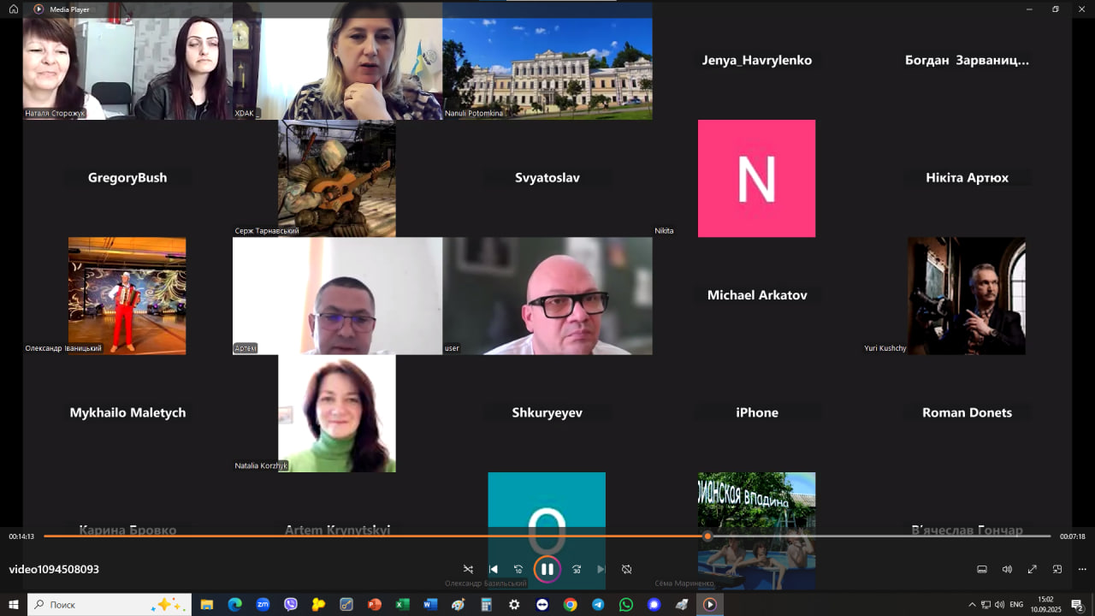Open Excel from the taskbar
This screenshot has height=616, width=1095.
(x=402, y=605)
